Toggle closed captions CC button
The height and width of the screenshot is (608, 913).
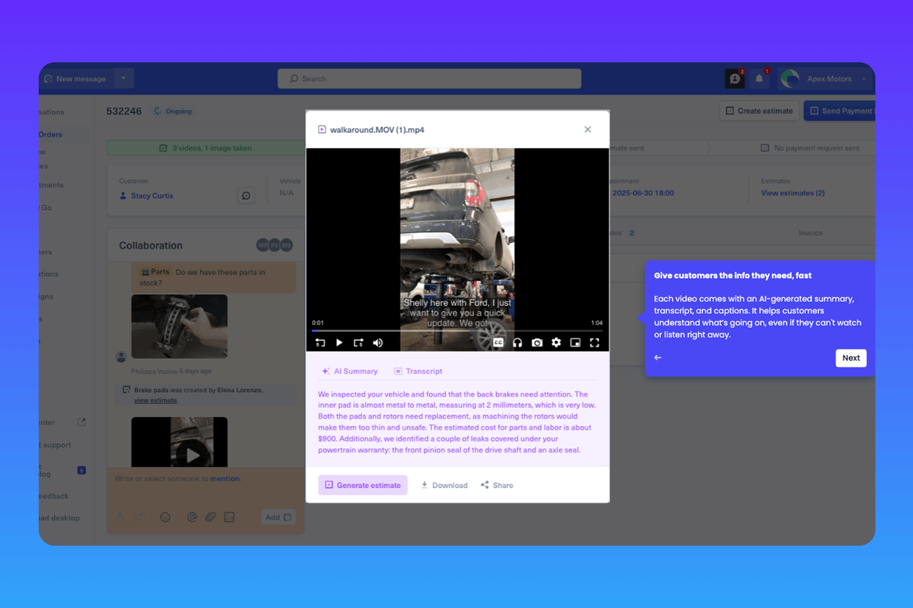(x=498, y=342)
